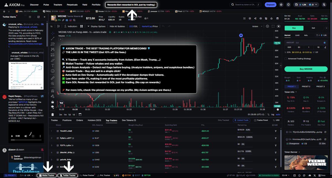This screenshot has height=178, width=332.
Task: Switch to the Sell side
Action: click(x=313, y=28)
